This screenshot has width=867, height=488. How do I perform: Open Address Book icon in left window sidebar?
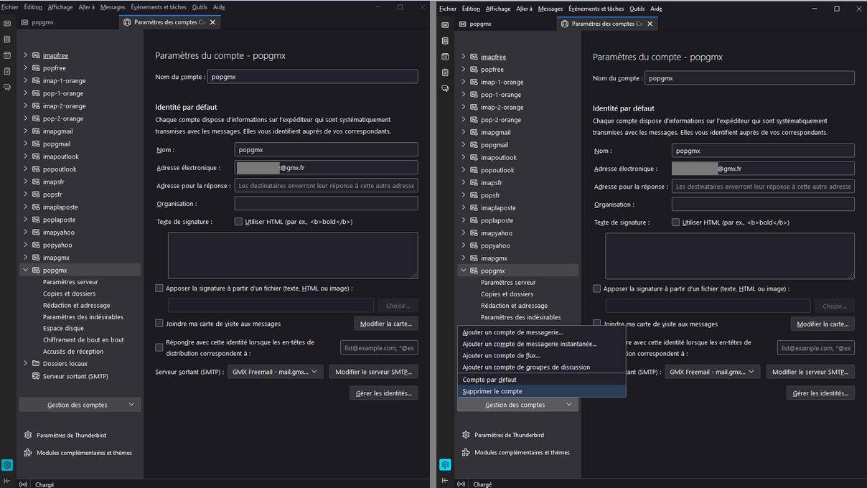pos(7,39)
